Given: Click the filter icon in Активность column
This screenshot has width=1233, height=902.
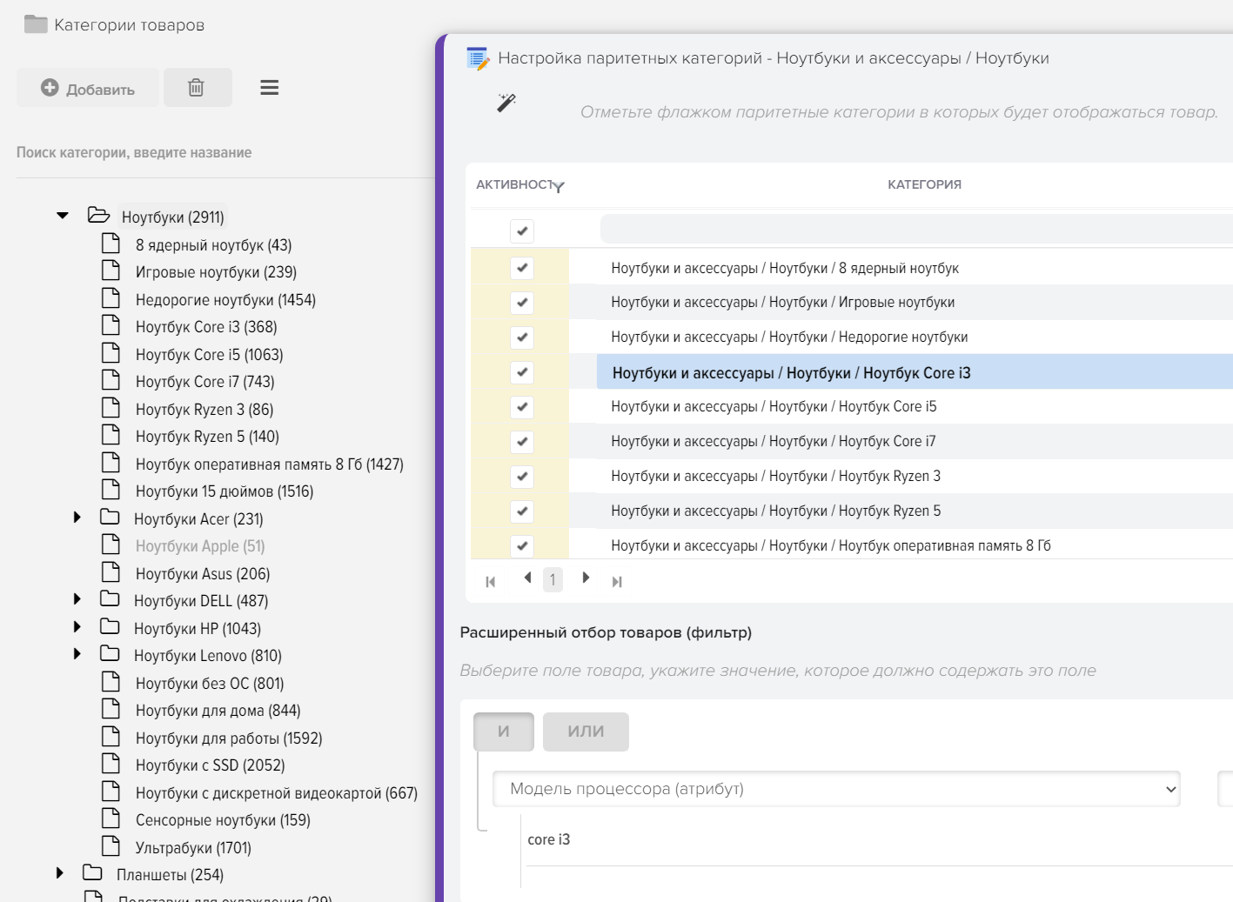Looking at the screenshot, I should (x=559, y=186).
